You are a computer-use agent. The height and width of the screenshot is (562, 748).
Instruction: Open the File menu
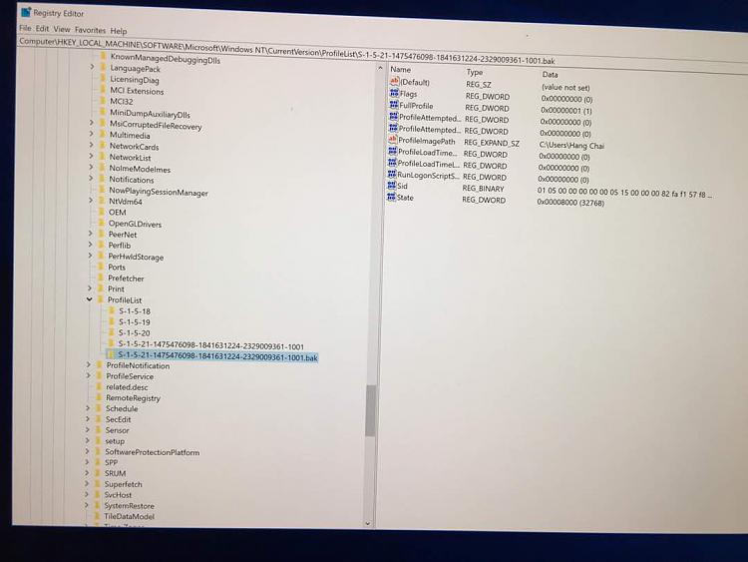point(25,28)
